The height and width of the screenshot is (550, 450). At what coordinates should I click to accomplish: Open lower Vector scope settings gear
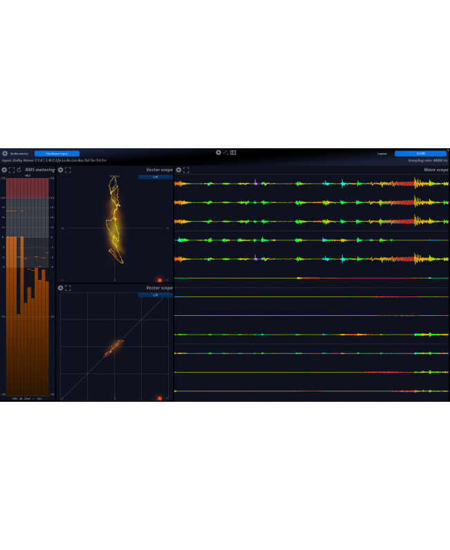61,288
